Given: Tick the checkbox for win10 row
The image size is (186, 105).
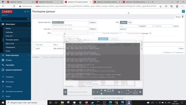Looking at the screenshot, I should (x=34, y=48).
